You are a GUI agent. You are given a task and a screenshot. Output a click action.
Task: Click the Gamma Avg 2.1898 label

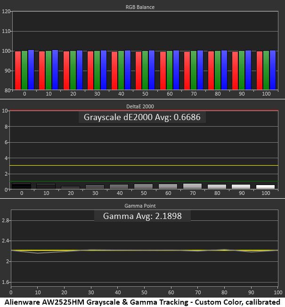(142, 216)
